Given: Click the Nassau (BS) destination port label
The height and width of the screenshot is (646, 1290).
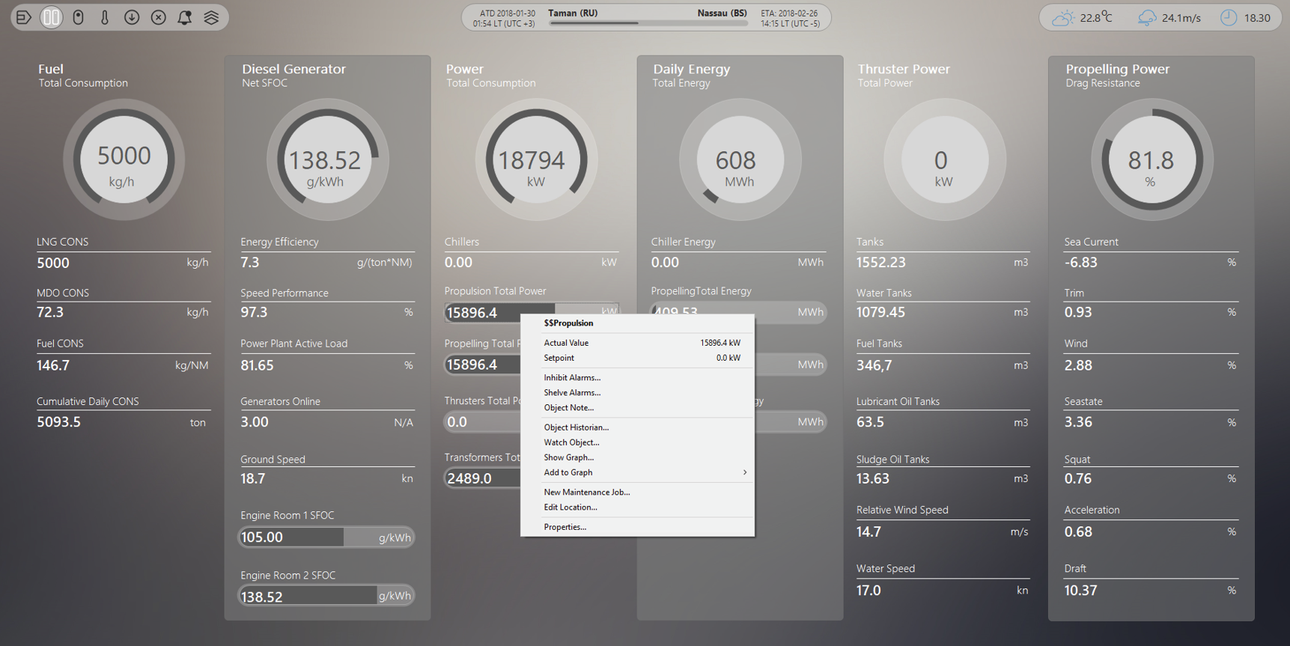Looking at the screenshot, I should point(722,13).
